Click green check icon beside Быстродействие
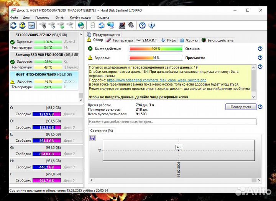Screen dimensions: 276x201 [90, 49]
